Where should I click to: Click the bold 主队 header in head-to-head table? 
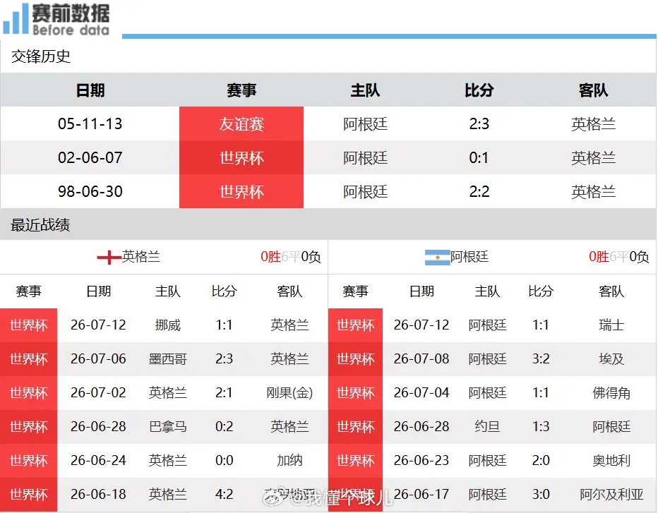(x=365, y=90)
